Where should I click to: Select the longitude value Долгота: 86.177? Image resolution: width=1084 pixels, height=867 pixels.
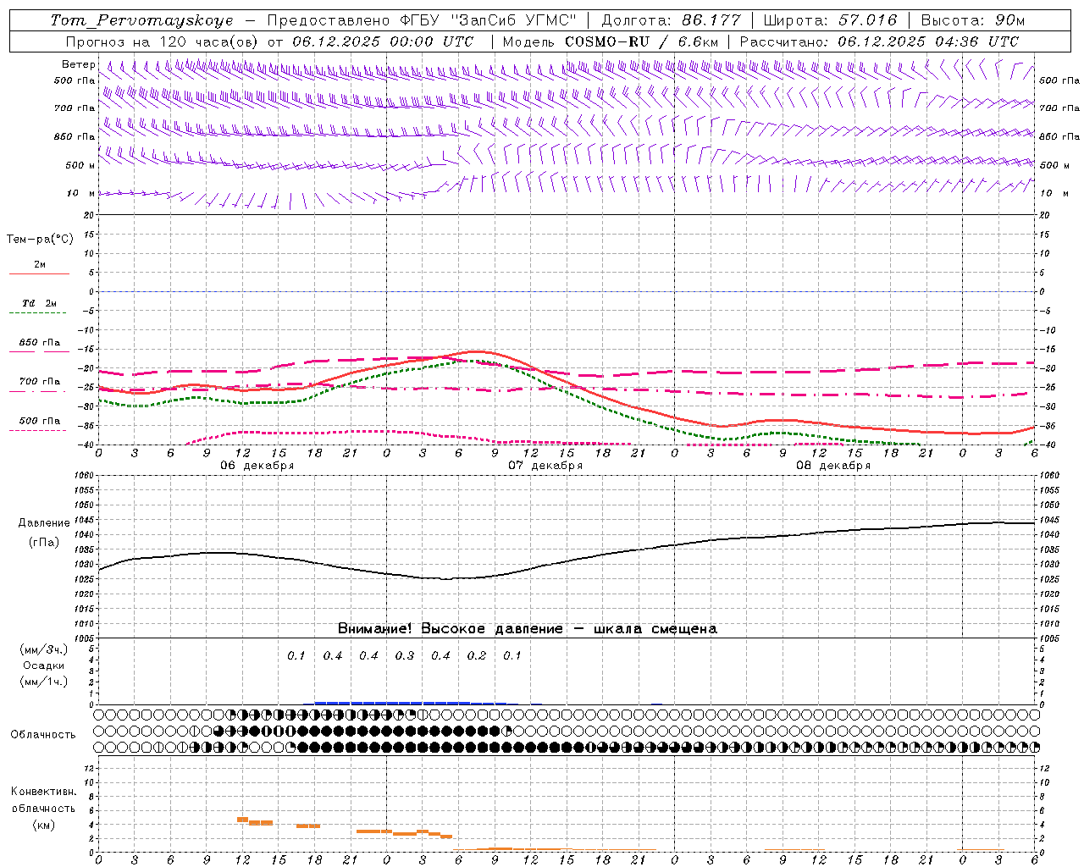[672, 20]
